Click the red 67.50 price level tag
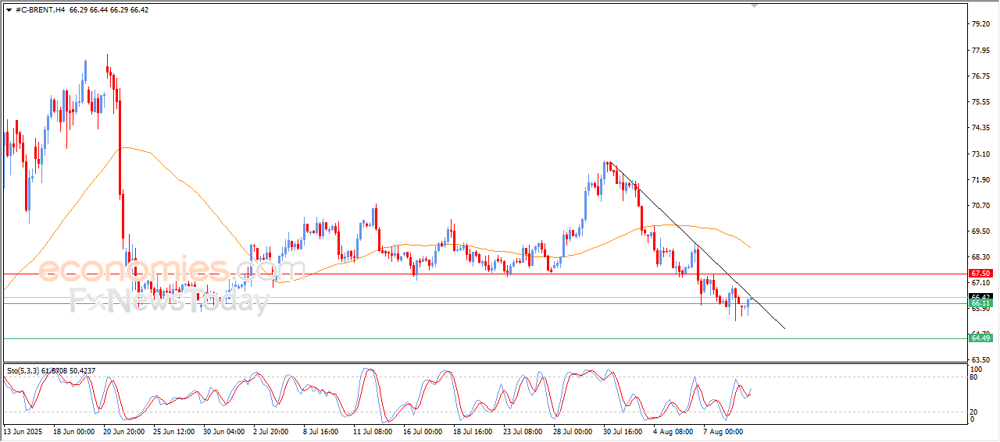This screenshot has width=1000, height=442. tap(980, 274)
